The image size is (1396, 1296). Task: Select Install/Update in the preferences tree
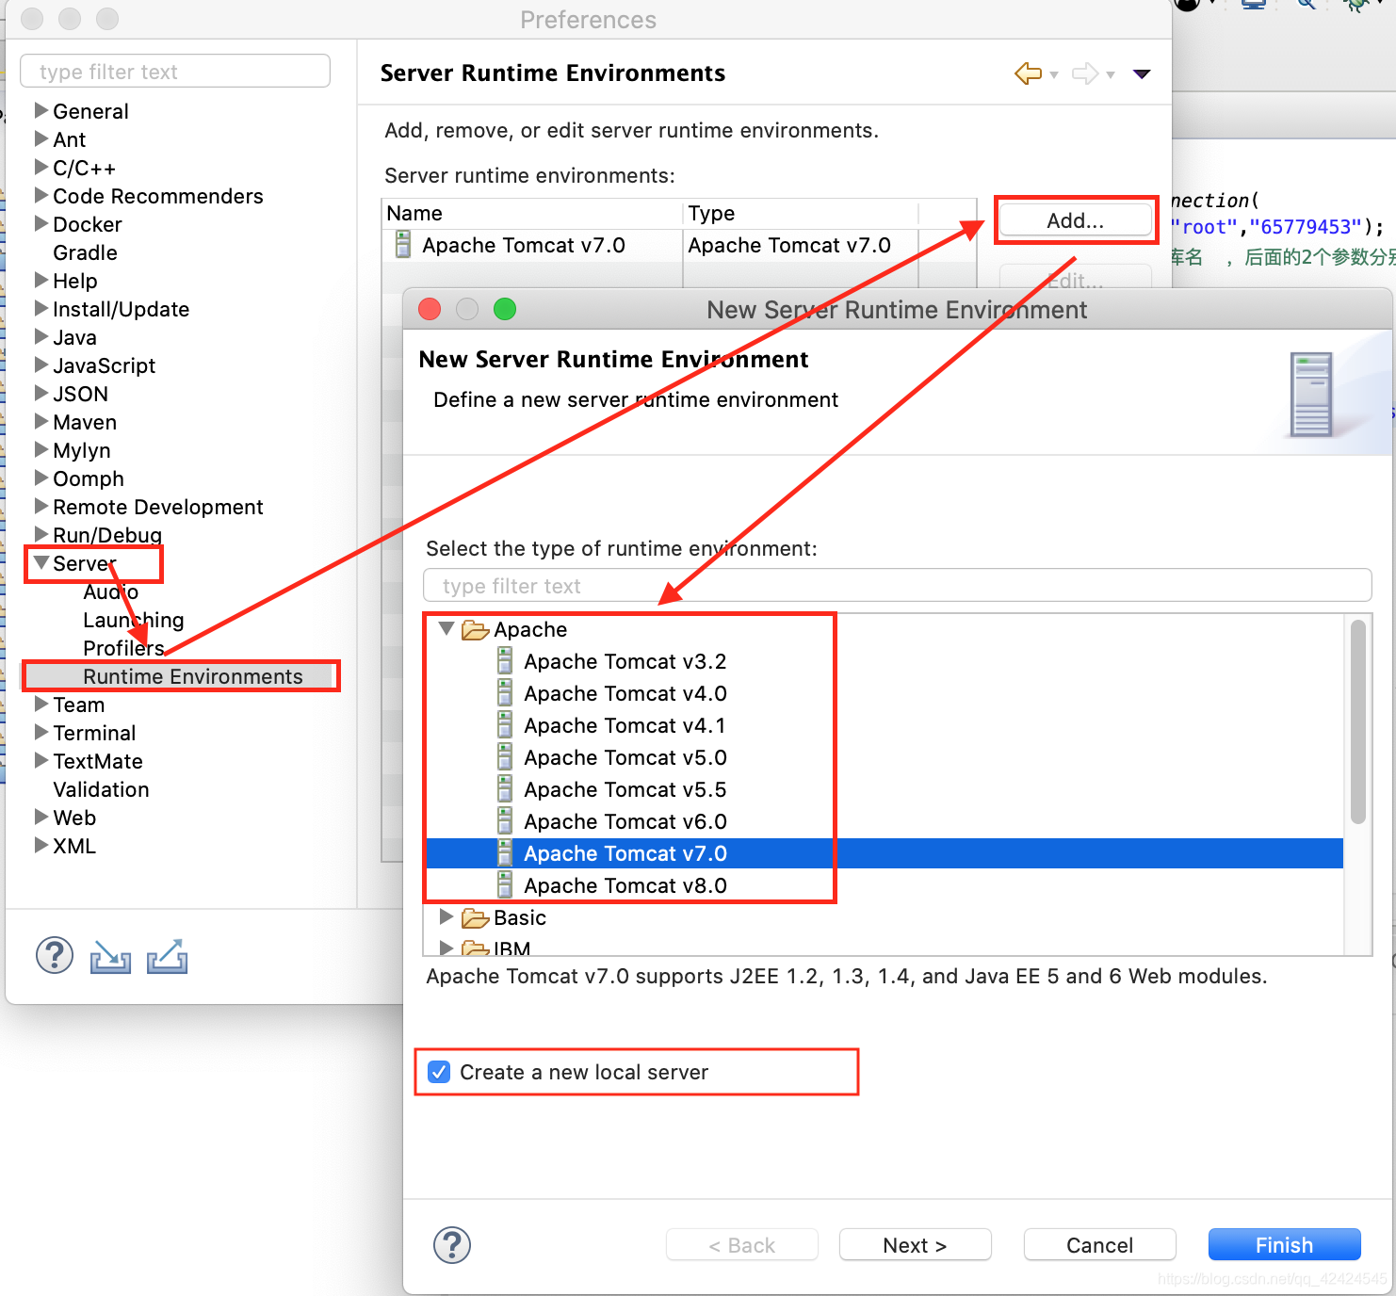[121, 309]
